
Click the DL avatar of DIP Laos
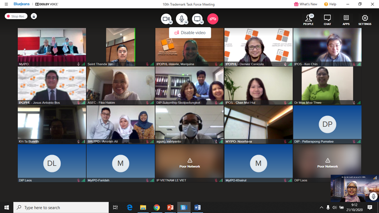coord(52,163)
